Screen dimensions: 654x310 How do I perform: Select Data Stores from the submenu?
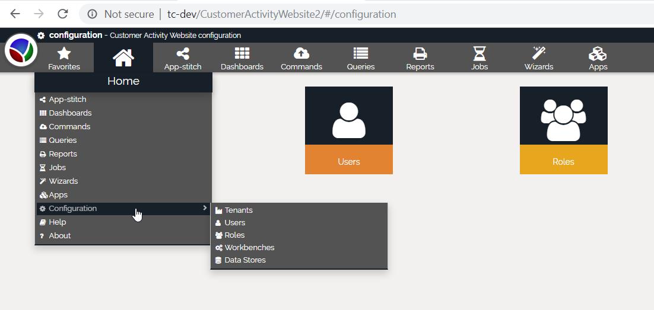point(245,260)
